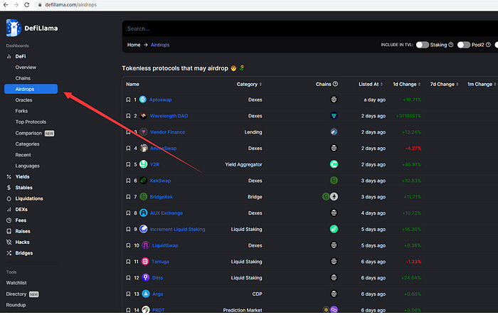The image size is (498, 315).
Task: Bookmark the Tortuga row
Action: [128, 262]
